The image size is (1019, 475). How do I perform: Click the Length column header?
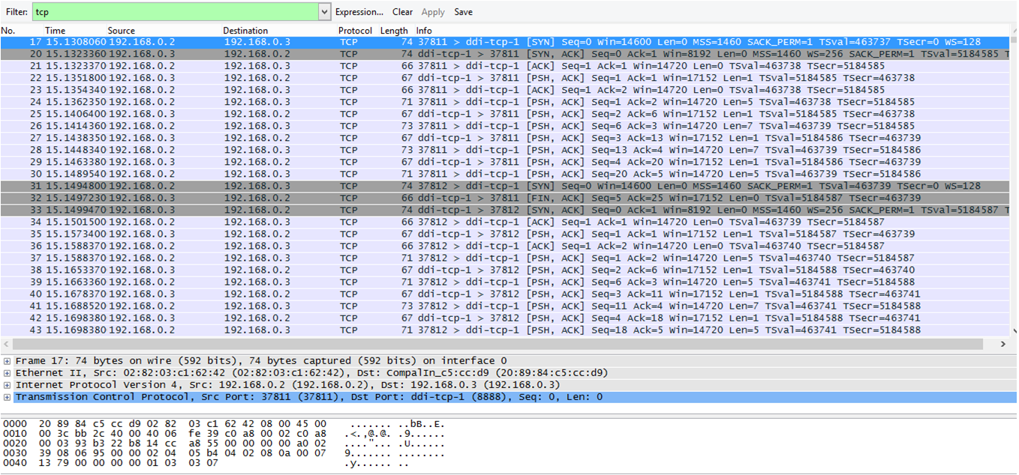(394, 31)
